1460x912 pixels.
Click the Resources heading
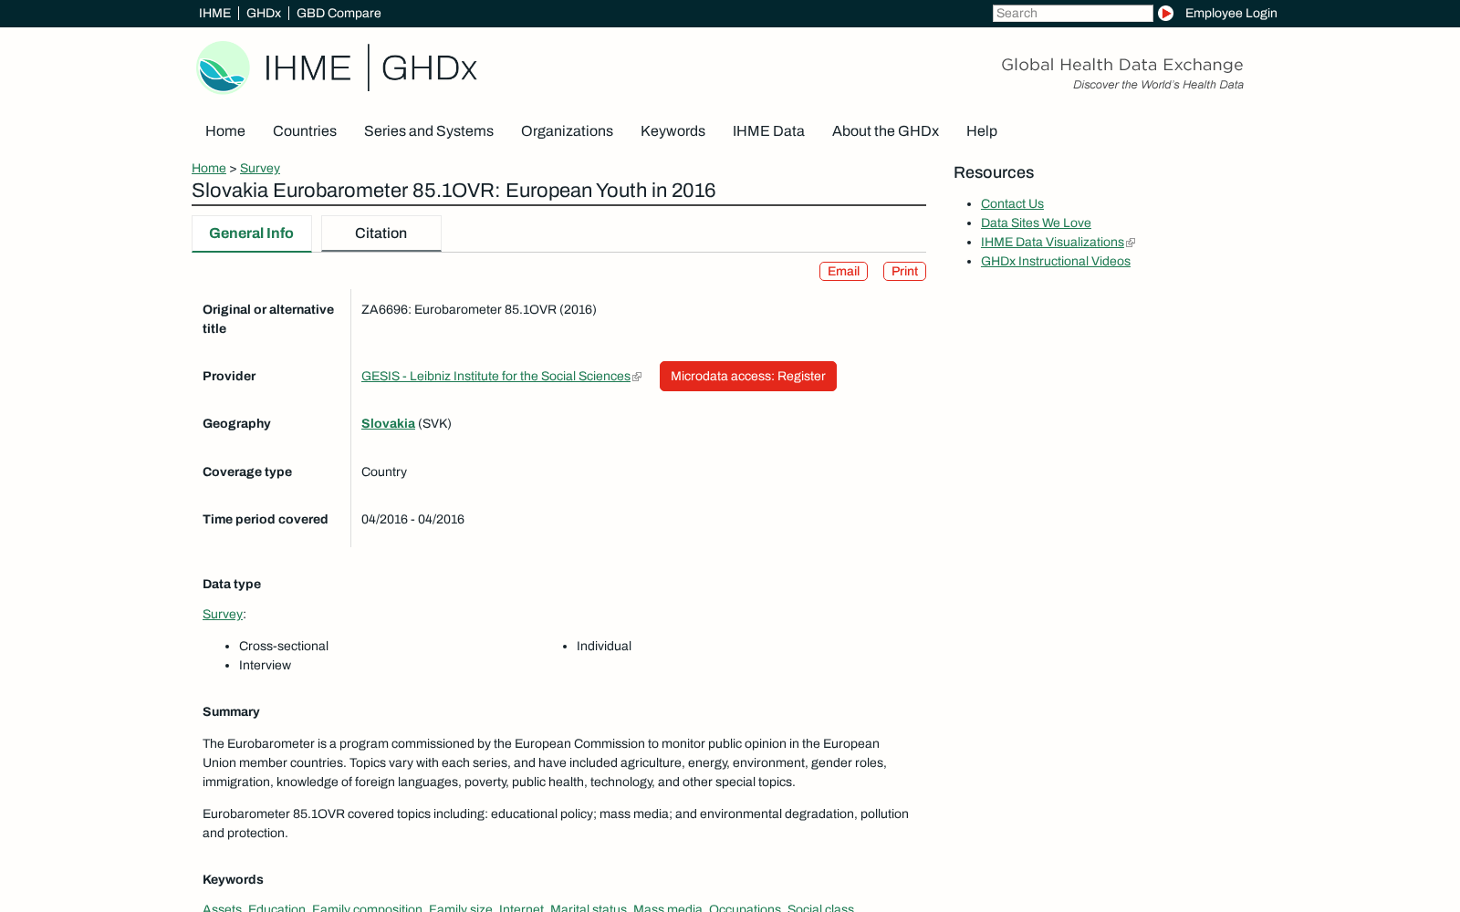point(994,172)
